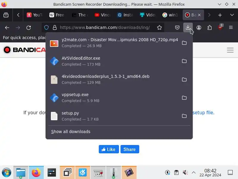The width and height of the screenshot is (238, 179).
Task: Open the 4kvideodownloaderplus deb download entry
Action: click(114, 79)
